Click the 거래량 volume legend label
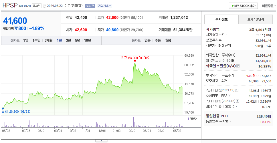277x143 pixels. pyautogui.click(x=192, y=119)
